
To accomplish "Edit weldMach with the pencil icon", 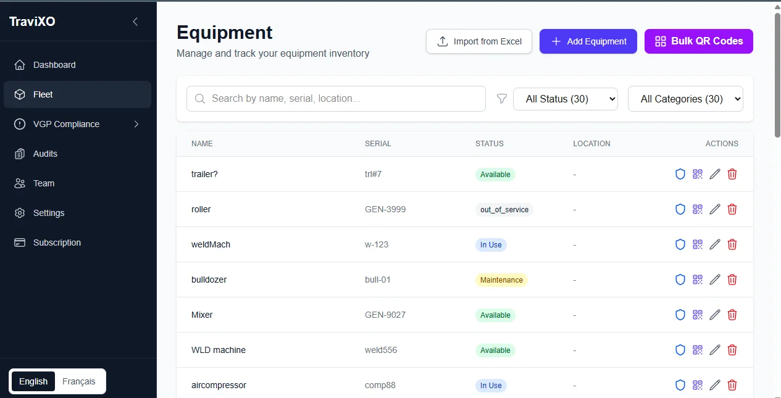I will coord(715,244).
